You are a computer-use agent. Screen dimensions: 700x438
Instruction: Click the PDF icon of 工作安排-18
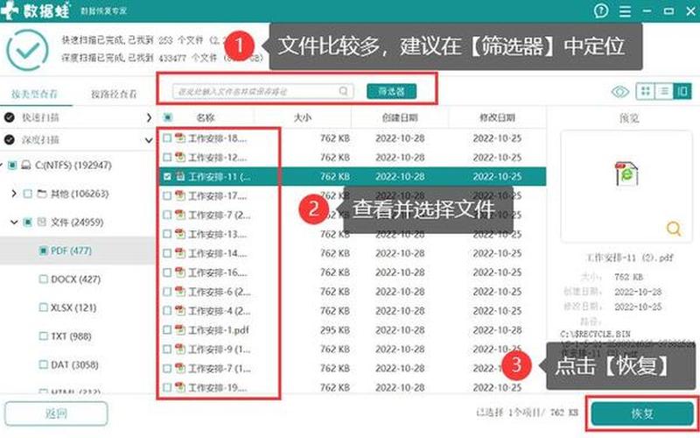pos(180,138)
